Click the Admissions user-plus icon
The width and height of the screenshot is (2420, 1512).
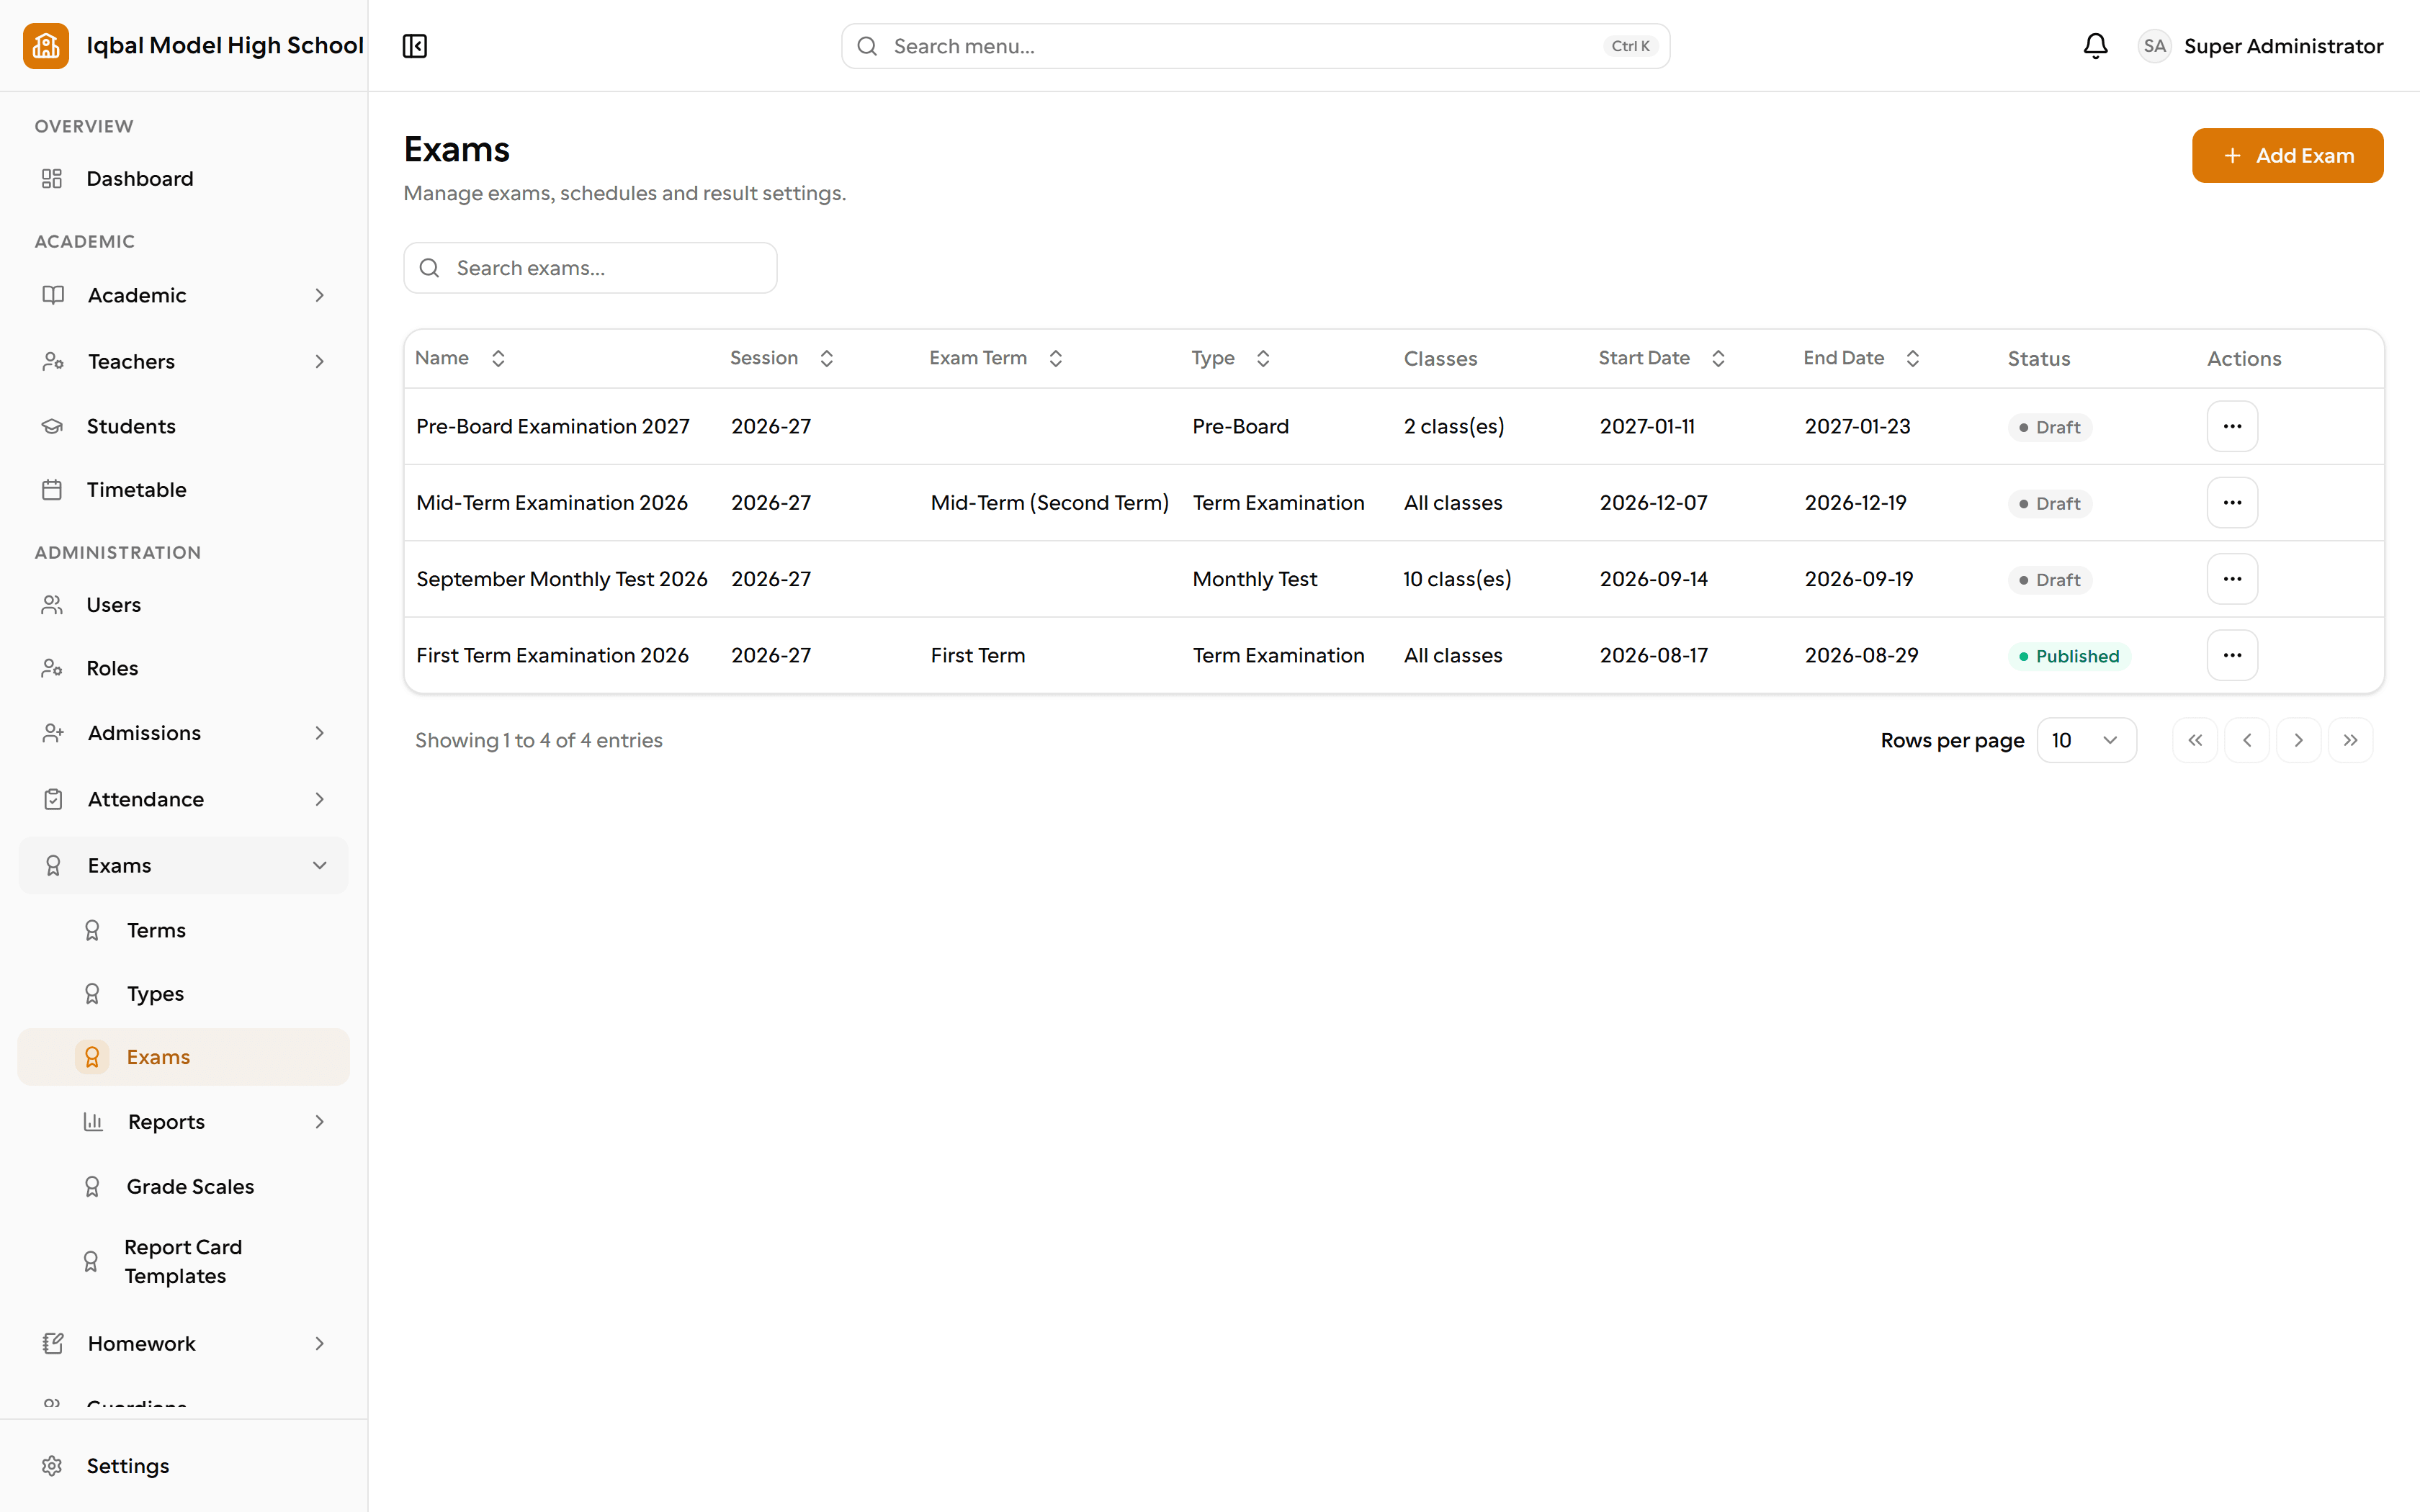(x=53, y=733)
